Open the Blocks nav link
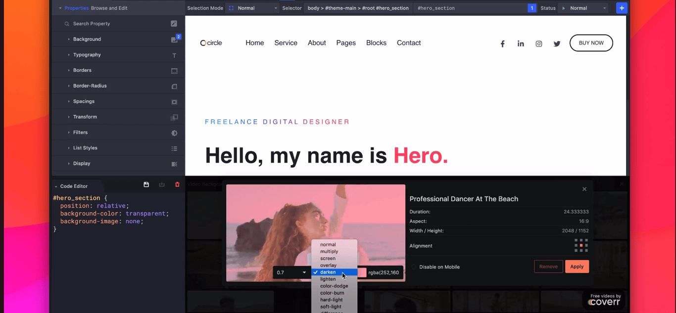The height and width of the screenshot is (313, 676). click(x=376, y=43)
